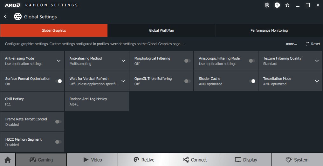Click the Display monitor icon
This screenshot has width=323, height=166.
pyautogui.click(x=238, y=160)
